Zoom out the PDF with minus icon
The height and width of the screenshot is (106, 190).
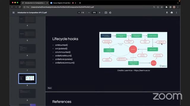coord(89,13)
